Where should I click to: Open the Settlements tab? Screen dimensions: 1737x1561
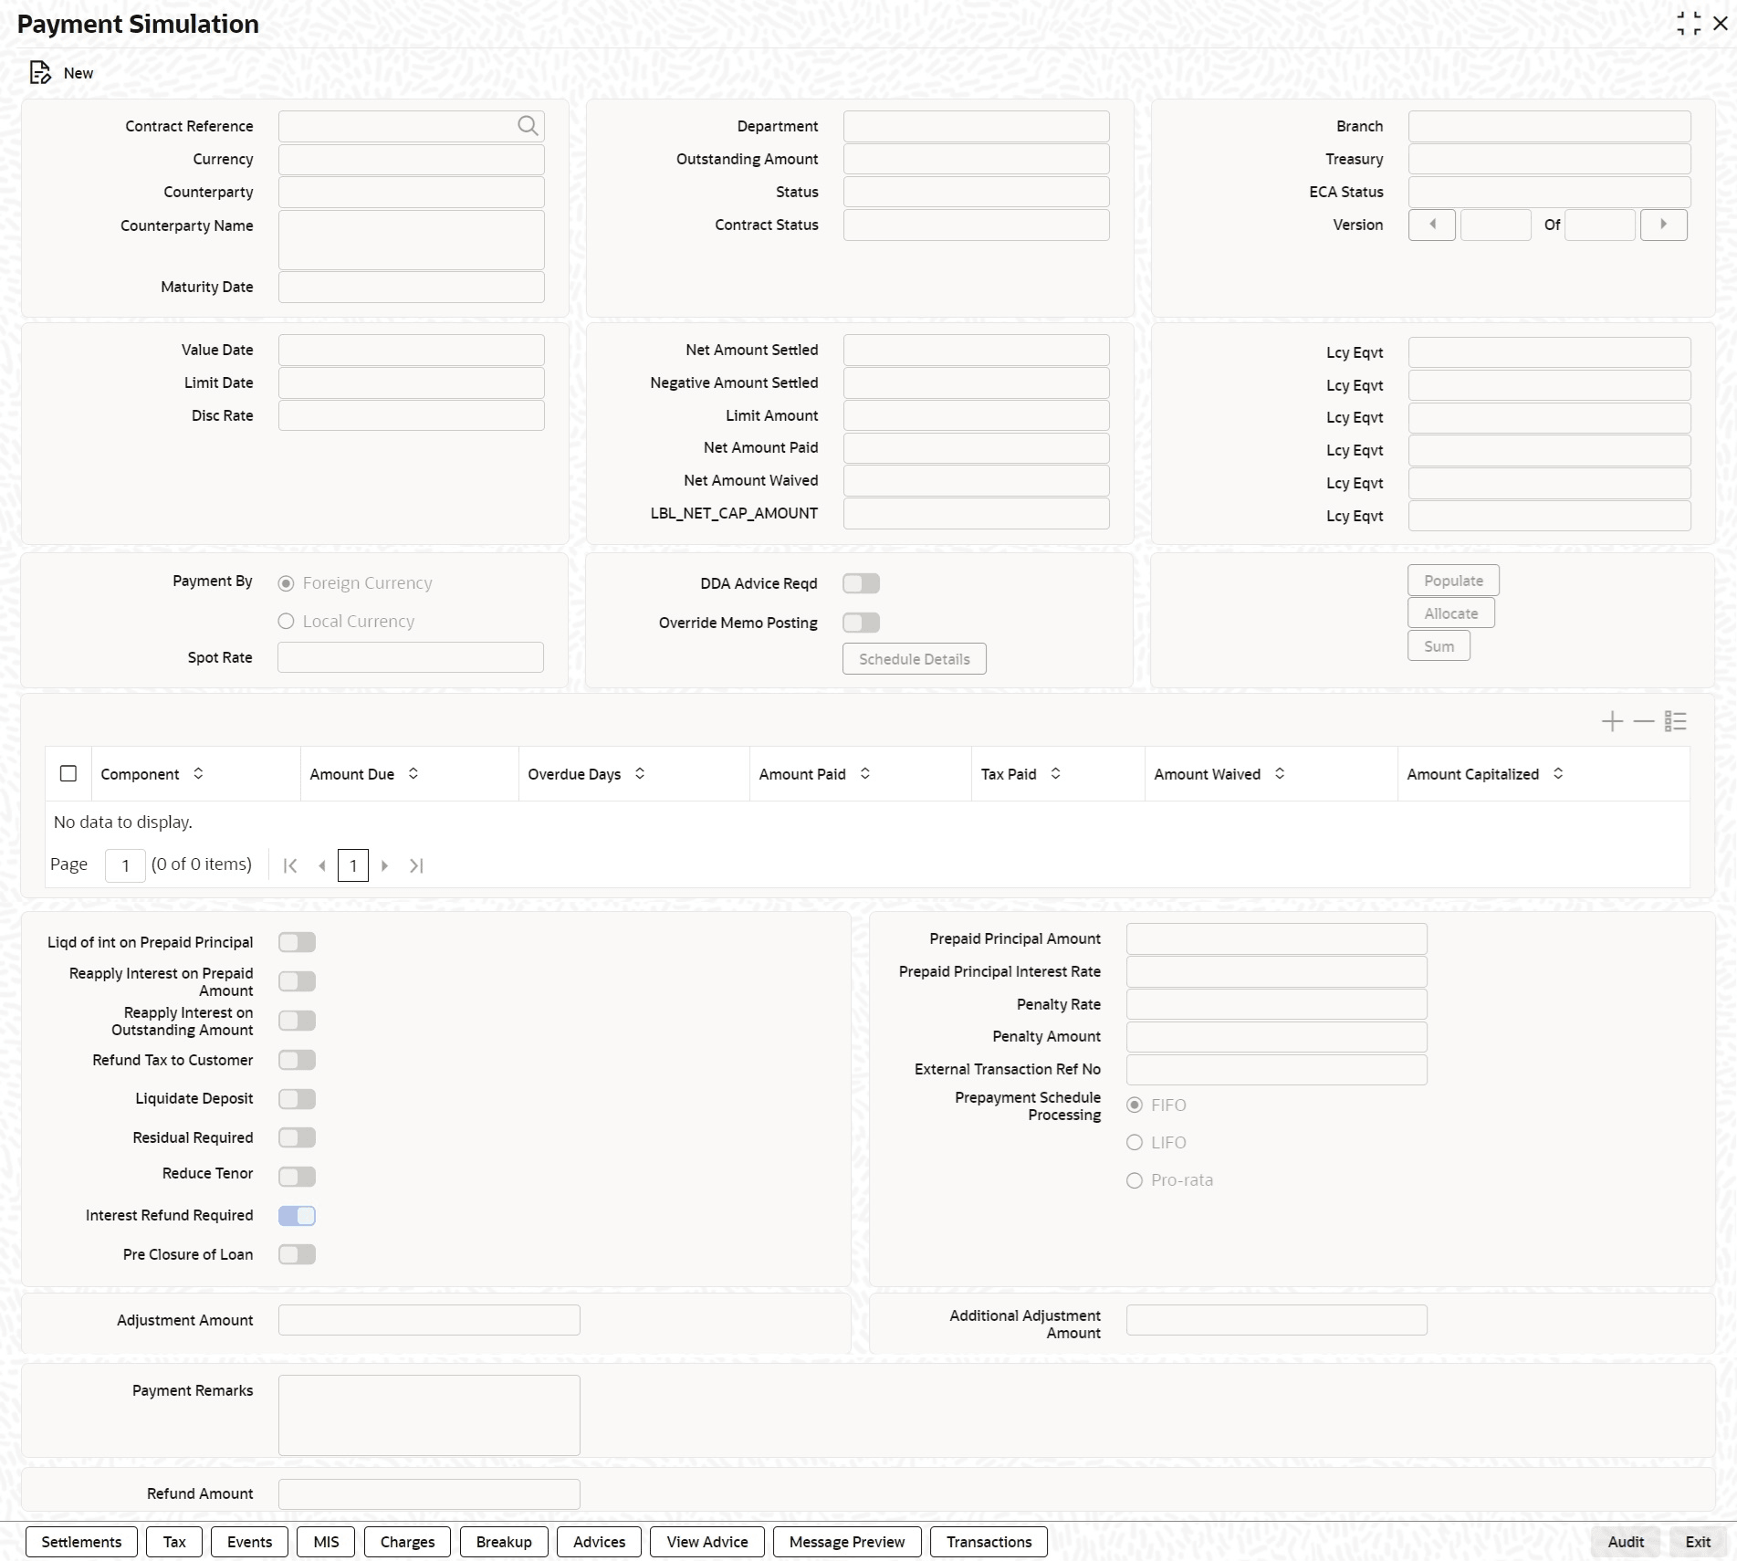tap(81, 1542)
